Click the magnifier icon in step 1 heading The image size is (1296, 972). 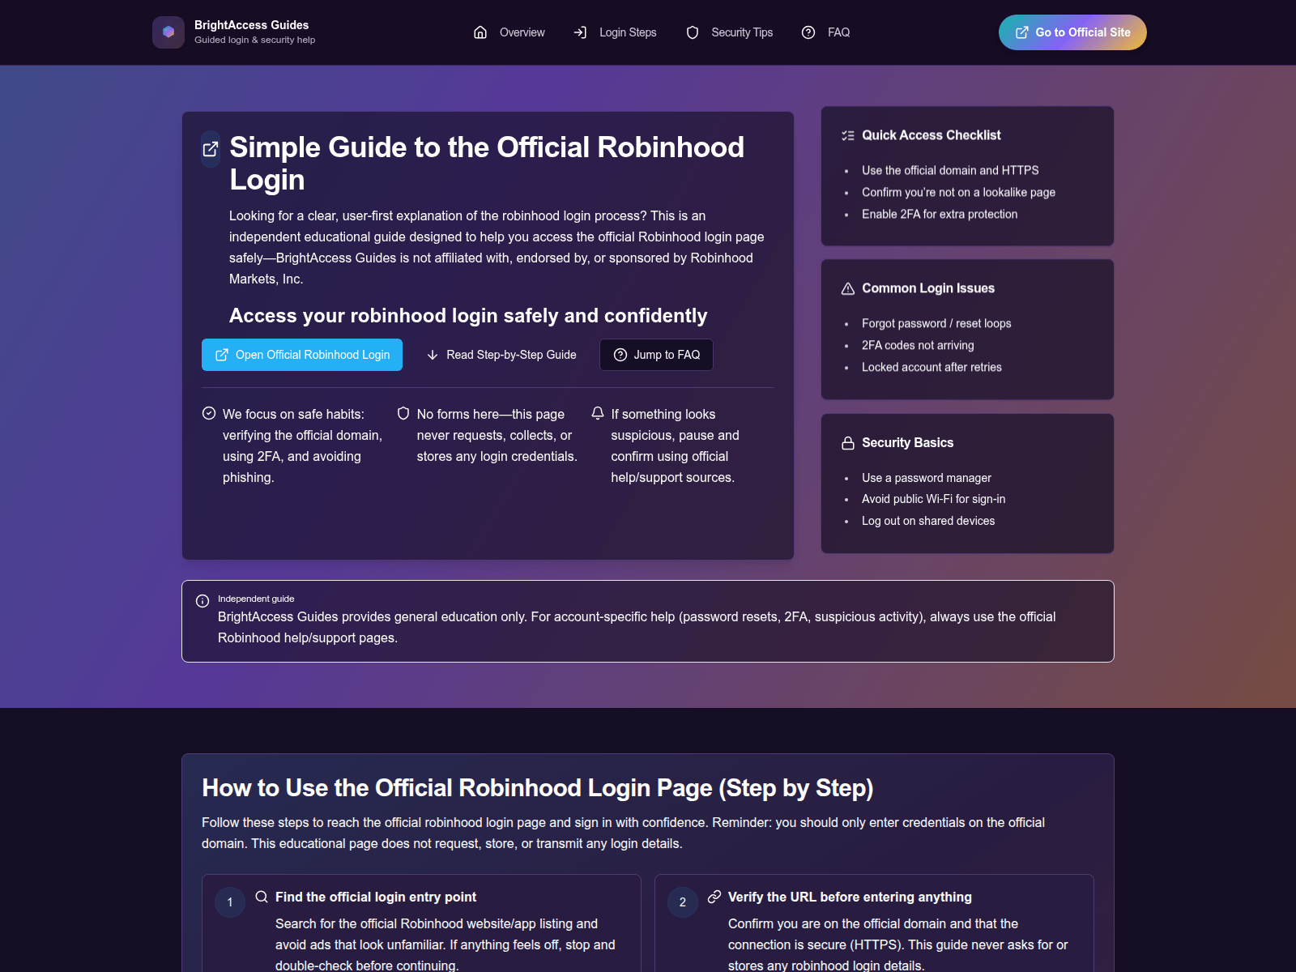(x=262, y=897)
